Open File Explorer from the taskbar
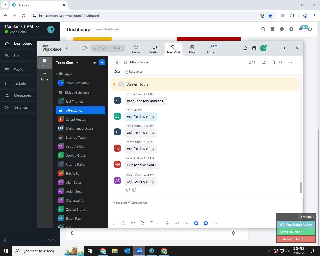Image resolution: width=320 pixels, height=256 pixels. pos(115,251)
